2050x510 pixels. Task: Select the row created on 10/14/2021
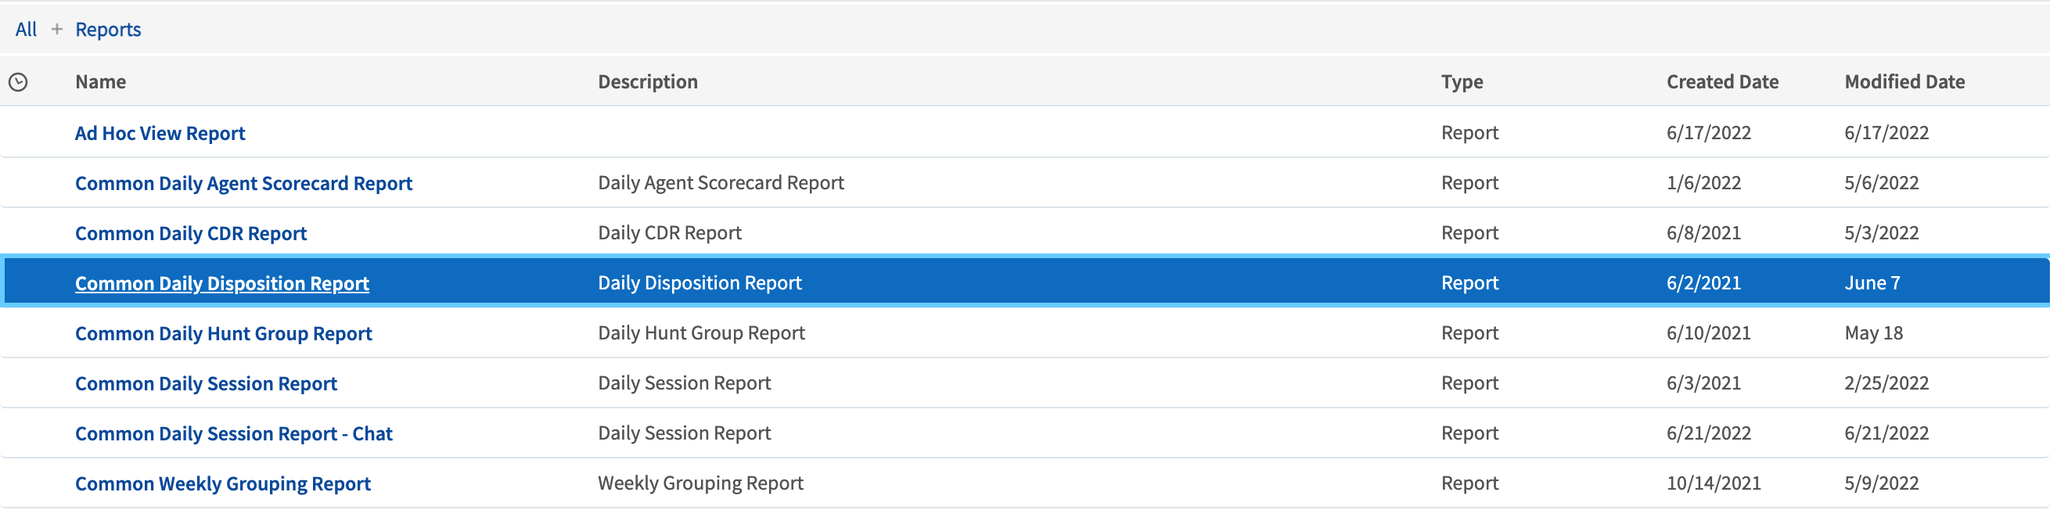pos(1713,483)
